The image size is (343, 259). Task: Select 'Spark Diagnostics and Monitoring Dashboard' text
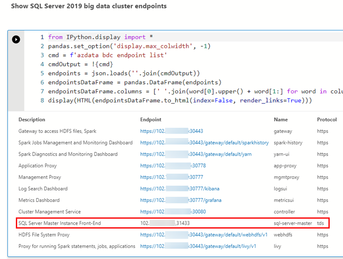point(68,154)
